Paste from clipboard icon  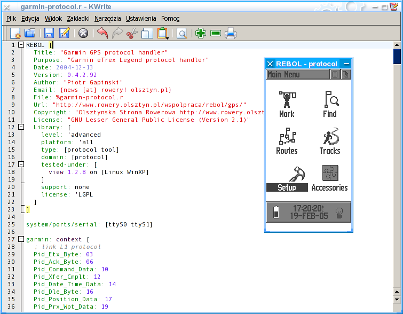pos(162,33)
